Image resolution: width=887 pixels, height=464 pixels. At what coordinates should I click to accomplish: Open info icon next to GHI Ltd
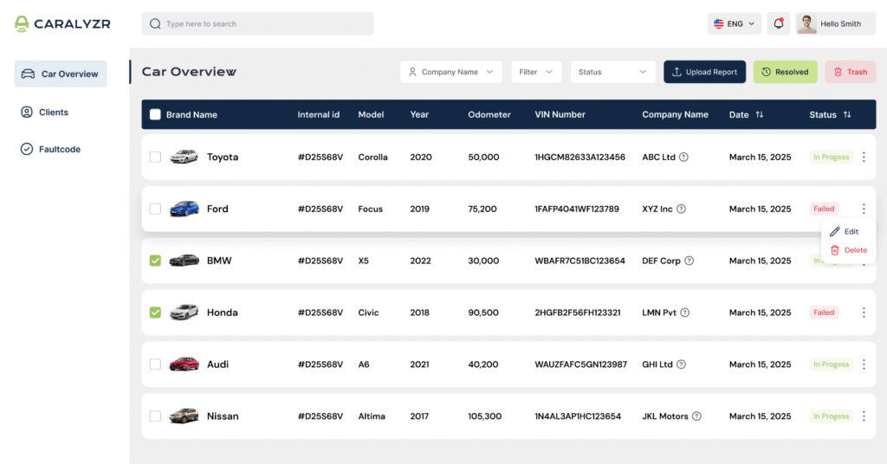point(681,364)
